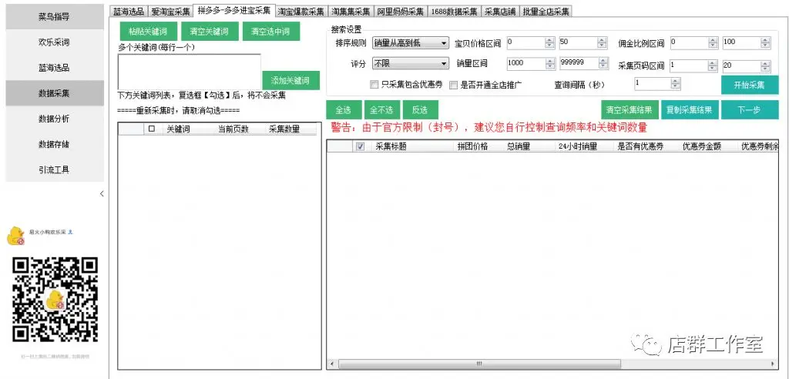Click the 查询间隔 seconds field
This screenshot has height=379, width=789.
tap(653, 83)
